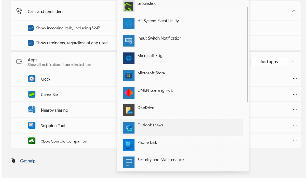
Task: Choose Security and Maintenance entry
Action: pos(181,162)
